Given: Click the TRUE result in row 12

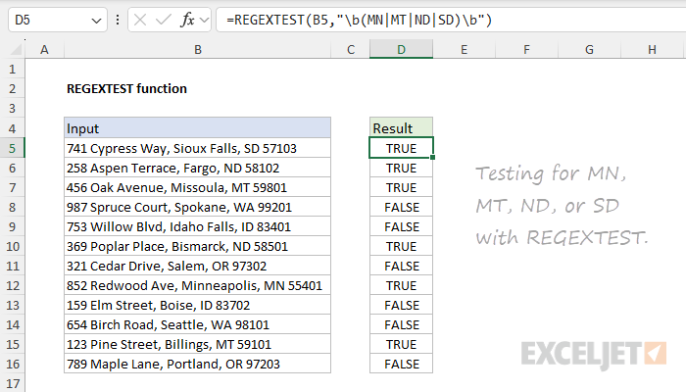Looking at the screenshot, I should click(401, 286).
